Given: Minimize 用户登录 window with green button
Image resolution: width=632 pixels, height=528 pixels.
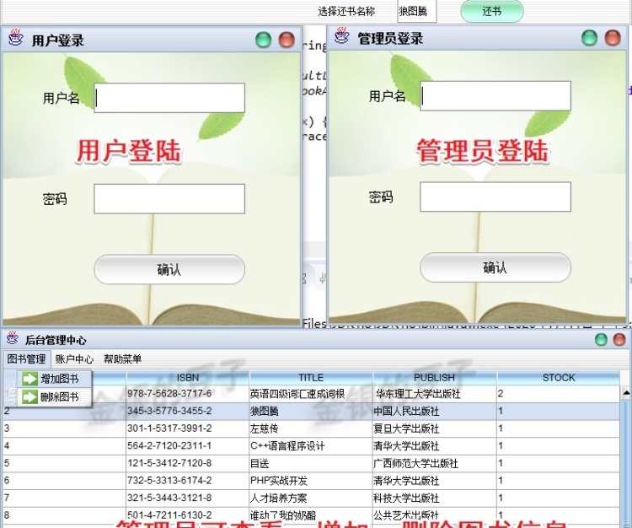Looking at the screenshot, I should point(263,40).
